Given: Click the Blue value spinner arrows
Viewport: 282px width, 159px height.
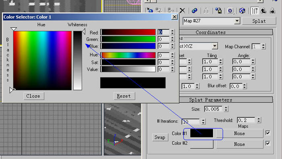Looking at the screenshot, I should tap(172, 46).
